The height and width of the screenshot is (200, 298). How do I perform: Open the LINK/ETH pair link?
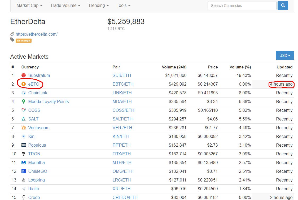coord(122,93)
